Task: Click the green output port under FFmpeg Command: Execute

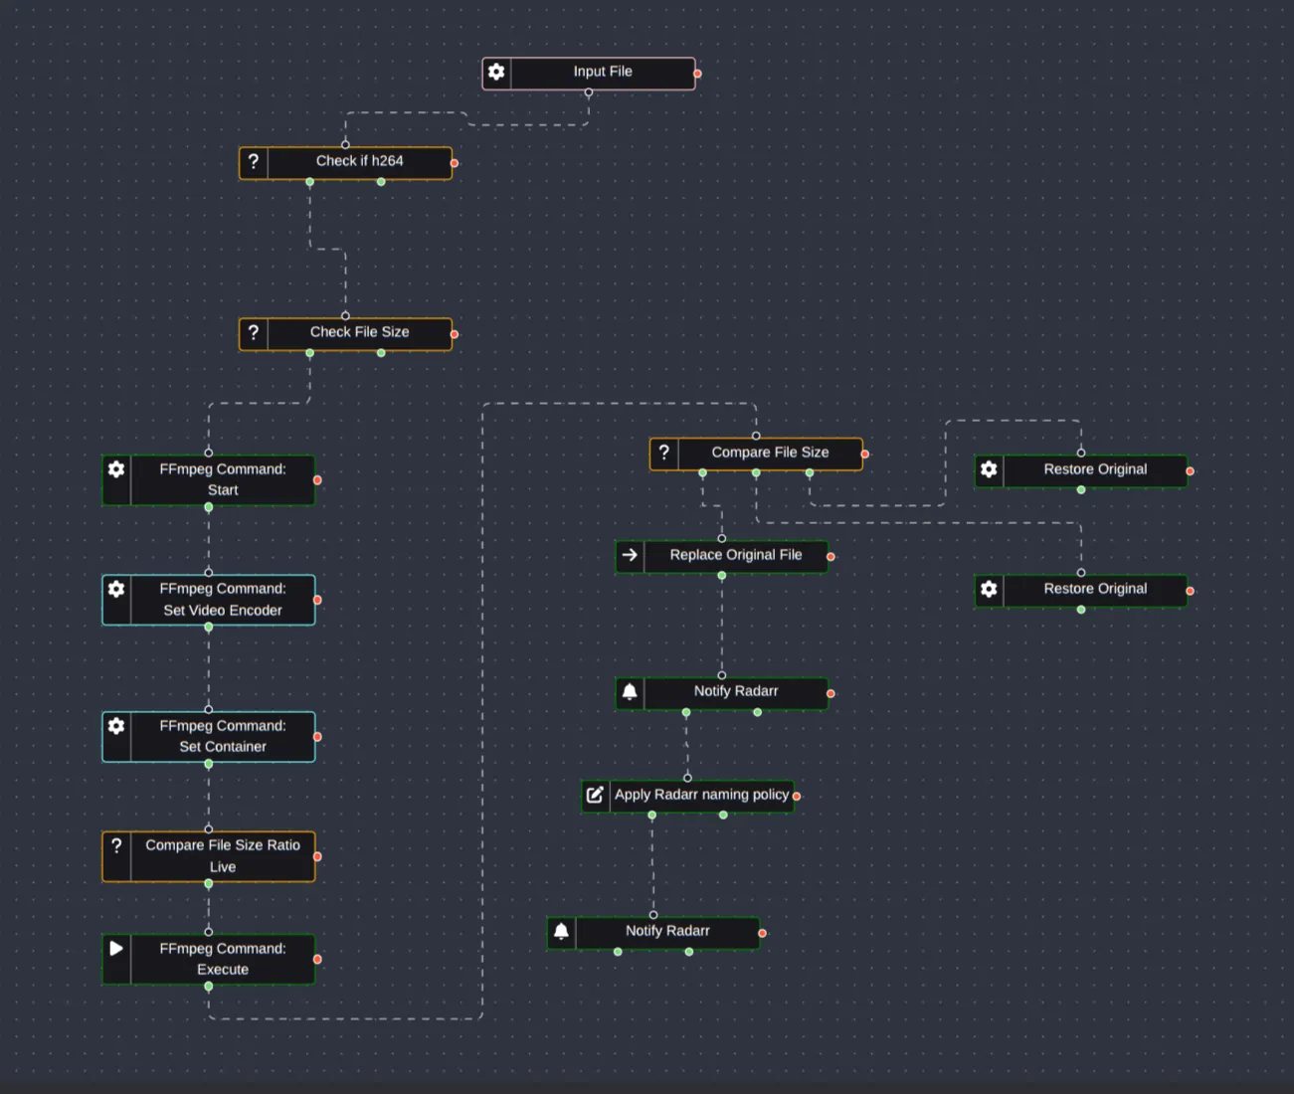Action: click(209, 987)
